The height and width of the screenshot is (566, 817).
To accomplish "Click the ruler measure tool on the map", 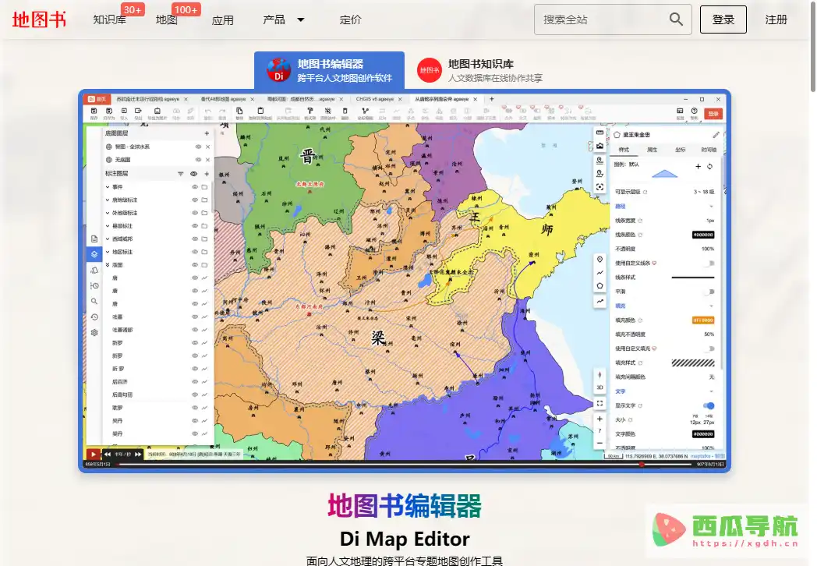I will click(x=599, y=133).
